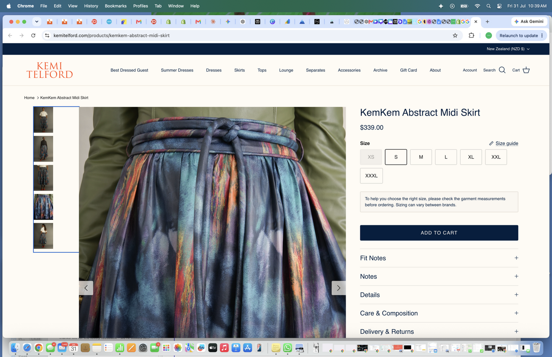Click the green profile avatar in Chrome toolbar

tap(489, 36)
